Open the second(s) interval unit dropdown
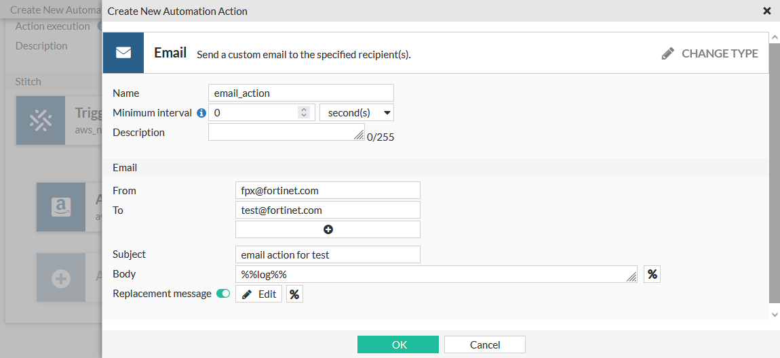780x358 pixels. [x=356, y=112]
